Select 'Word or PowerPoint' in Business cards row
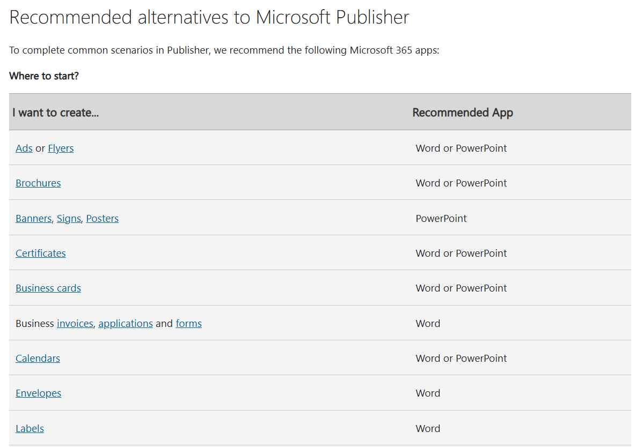The height and width of the screenshot is (447, 642). click(x=461, y=288)
